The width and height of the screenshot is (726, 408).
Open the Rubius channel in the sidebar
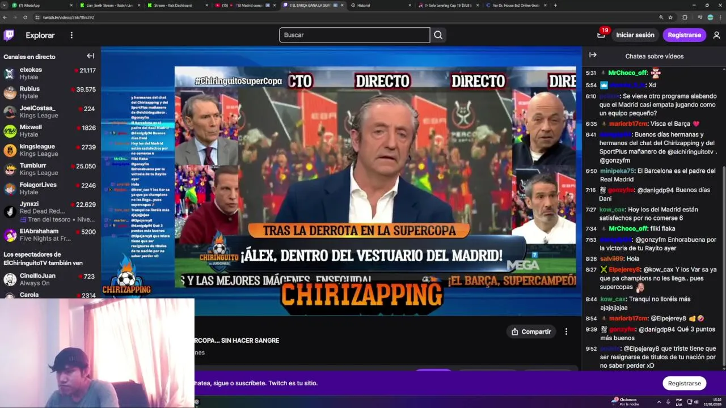point(50,92)
